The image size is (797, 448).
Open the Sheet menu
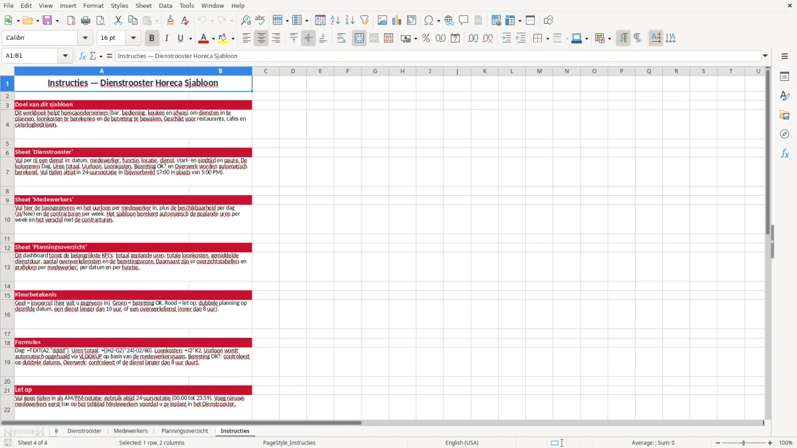143,5
